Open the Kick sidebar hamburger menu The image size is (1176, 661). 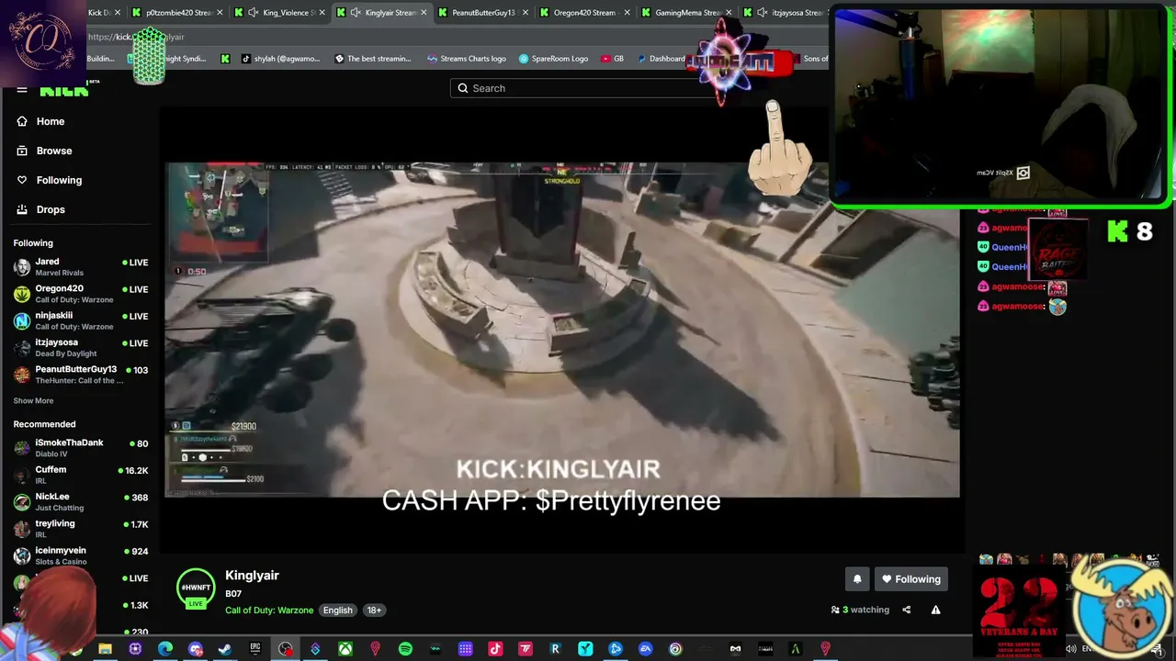22,90
